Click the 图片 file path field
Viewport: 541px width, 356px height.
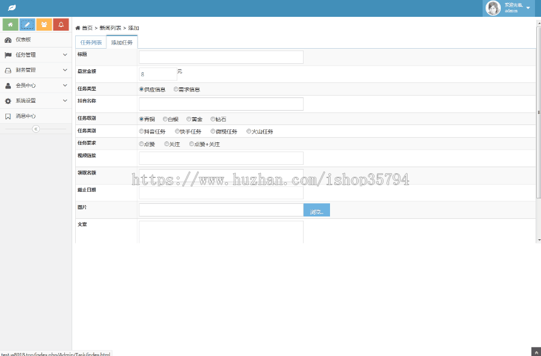(221, 210)
